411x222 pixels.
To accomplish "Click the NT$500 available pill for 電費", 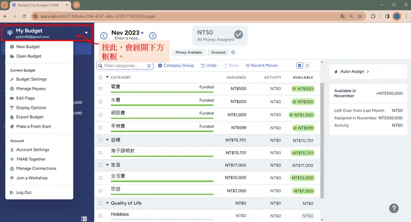I will (303, 89).
